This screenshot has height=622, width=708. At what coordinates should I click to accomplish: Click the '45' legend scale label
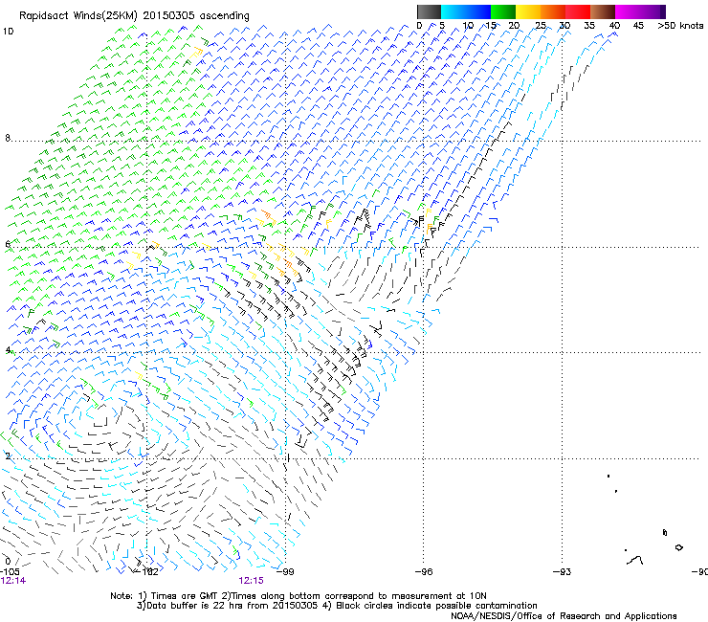(x=638, y=26)
